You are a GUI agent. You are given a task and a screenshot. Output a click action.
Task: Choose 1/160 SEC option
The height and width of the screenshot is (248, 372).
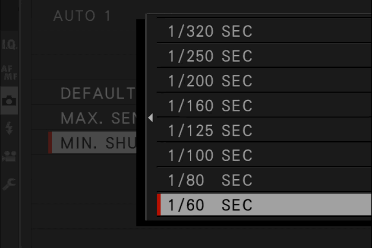point(264,105)
